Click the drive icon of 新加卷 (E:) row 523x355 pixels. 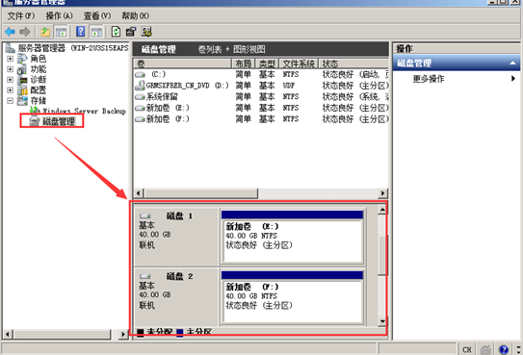[x=140, y=108]
